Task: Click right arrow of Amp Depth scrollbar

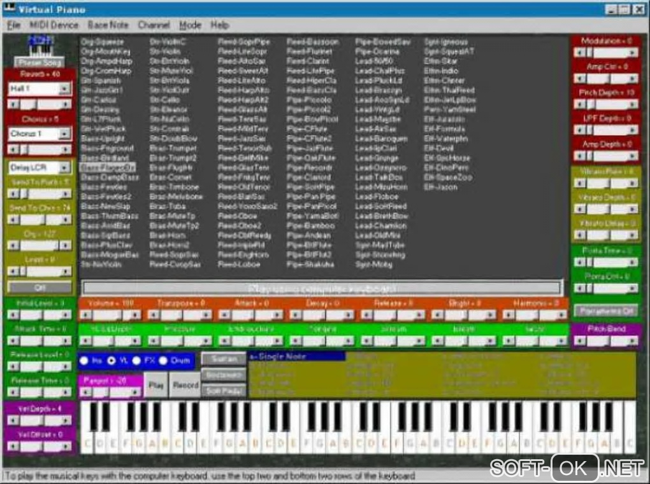Action: (632, 156)
